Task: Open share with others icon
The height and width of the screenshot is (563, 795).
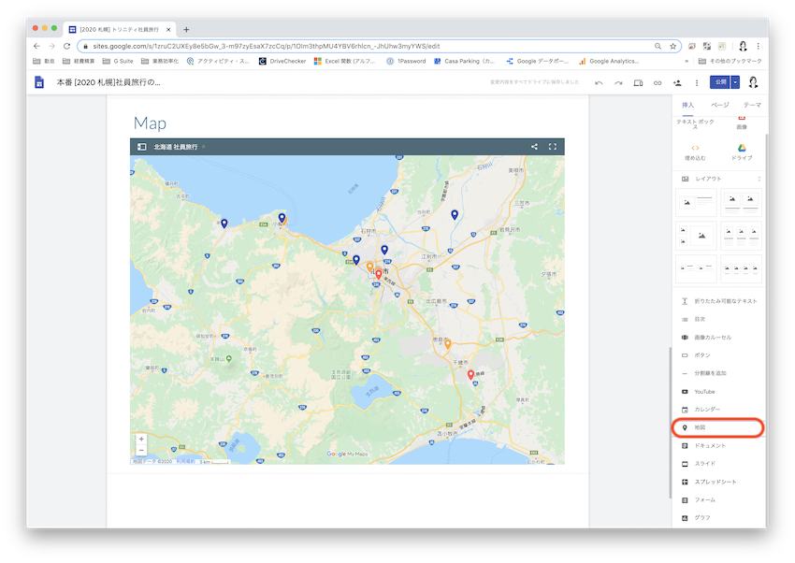Action: [677, 82]
